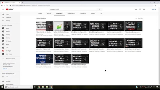Open the create video camera icon
Image resolution: width=160 pixels, height=90 pixels.
[136, 9]
